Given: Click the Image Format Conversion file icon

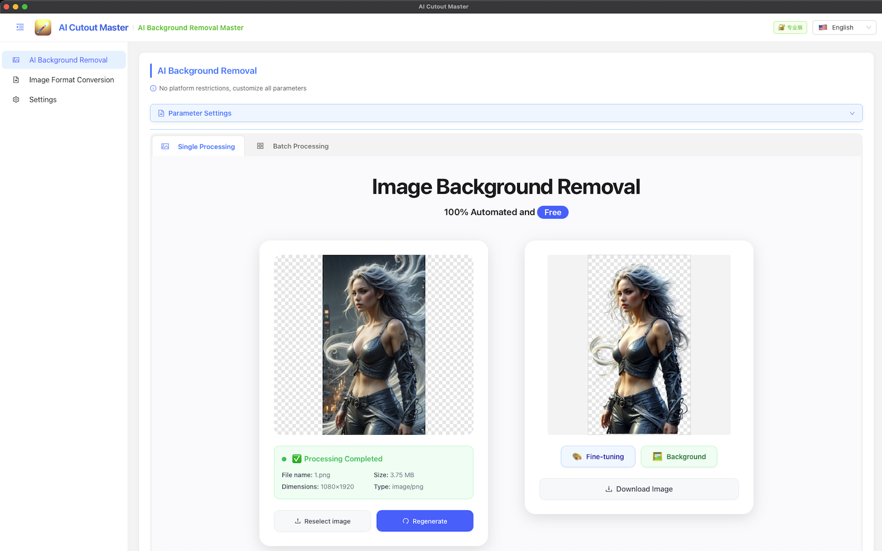Looking at the screenshot, I should 16,80.
